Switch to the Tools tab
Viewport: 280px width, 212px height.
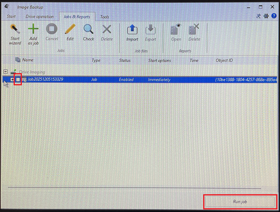104,17
